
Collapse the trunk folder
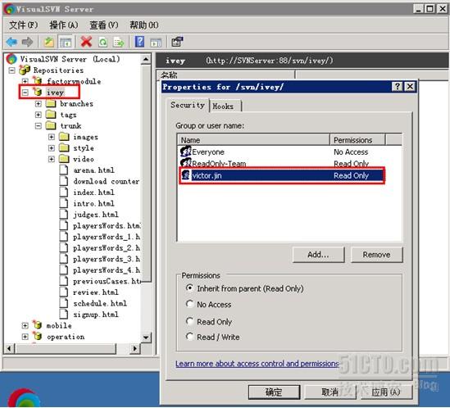click(39, 125)
